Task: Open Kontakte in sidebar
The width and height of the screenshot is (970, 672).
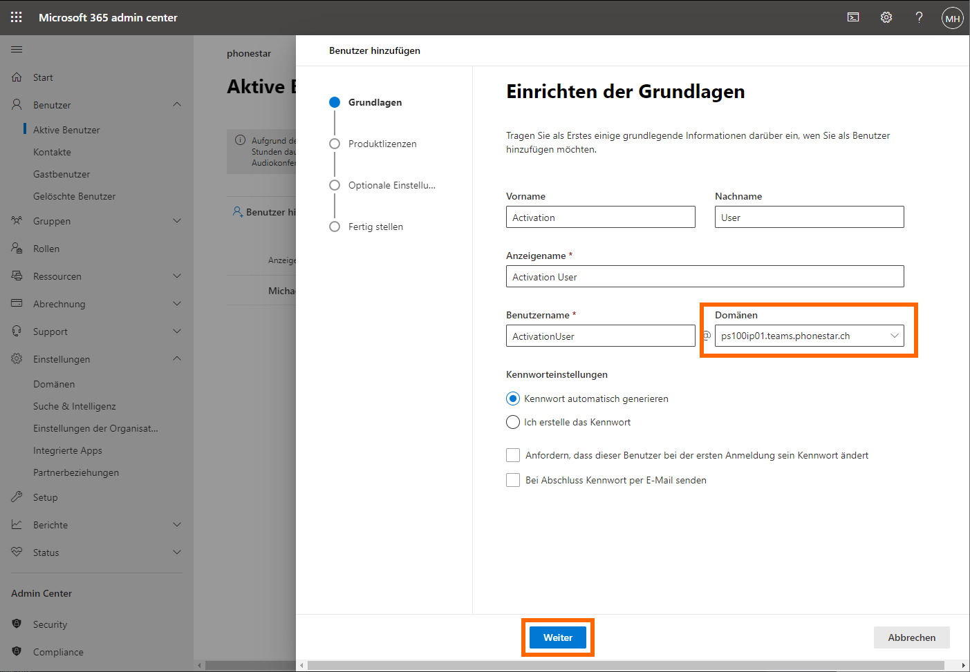Action: click(x=52, y=152)
